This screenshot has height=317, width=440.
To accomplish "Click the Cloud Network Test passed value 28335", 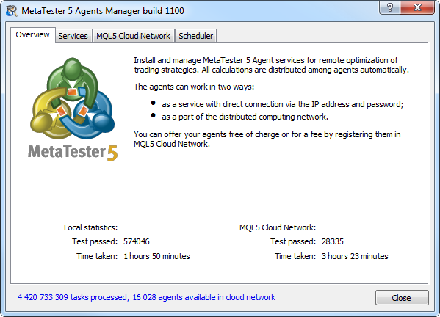I will coord(333,241).
